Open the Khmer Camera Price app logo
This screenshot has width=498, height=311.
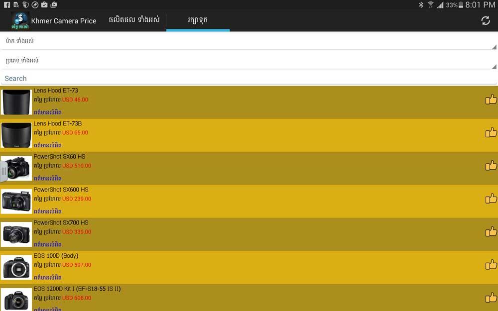(x=20, y=20)
